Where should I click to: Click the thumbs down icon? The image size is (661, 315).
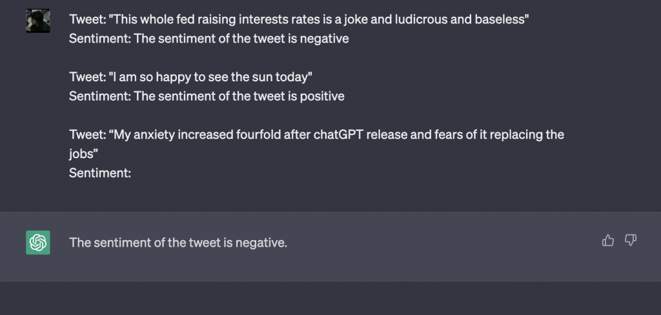(630, 240)
